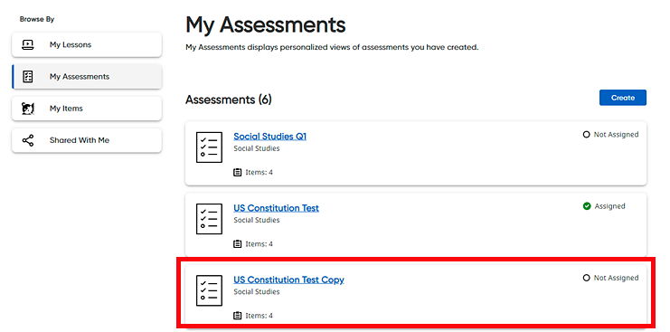The height and width of the screenshot is (332, 670).
Task: Click the My Lessons video screen icon
Action: 28,44
